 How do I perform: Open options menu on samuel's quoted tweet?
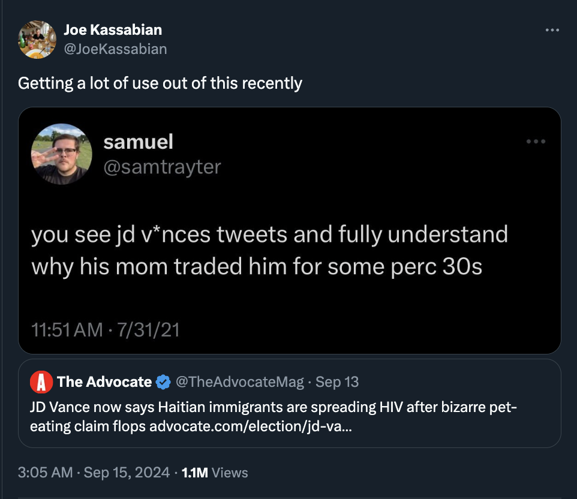[537, 140]
